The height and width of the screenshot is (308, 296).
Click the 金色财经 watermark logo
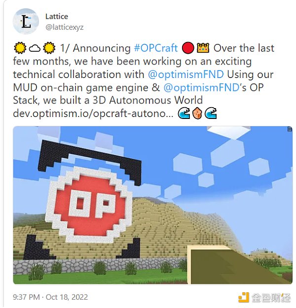(264, 298)
